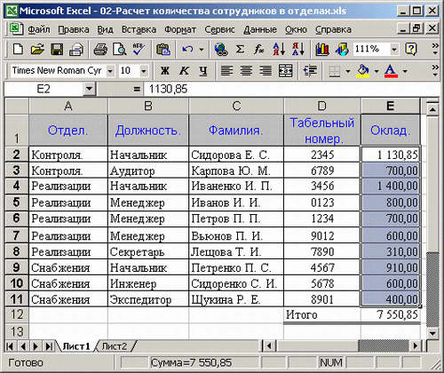
Task: Click the Merge and Center icon
Action: pos(285,71)
